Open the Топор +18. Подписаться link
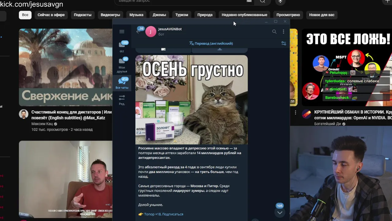392x221 pixels. pos(164,214)
